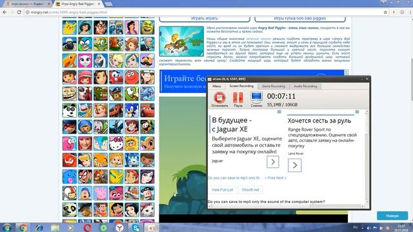Open the Dora the Explorer icon

pyautogui.click(x=70, y=77)
